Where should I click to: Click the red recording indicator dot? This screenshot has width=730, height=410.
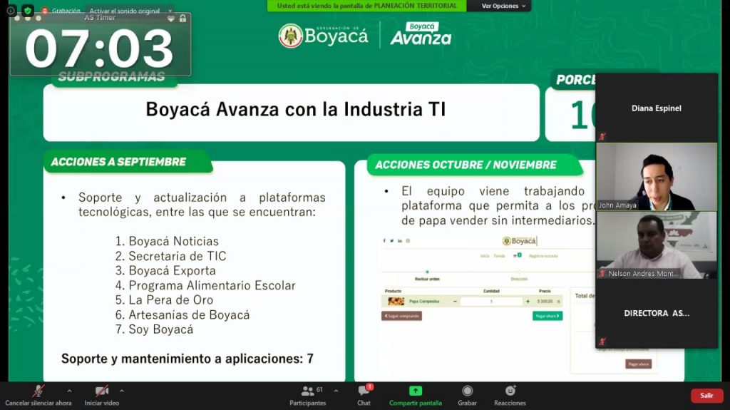pyautogui.click(x=45, y=11)
